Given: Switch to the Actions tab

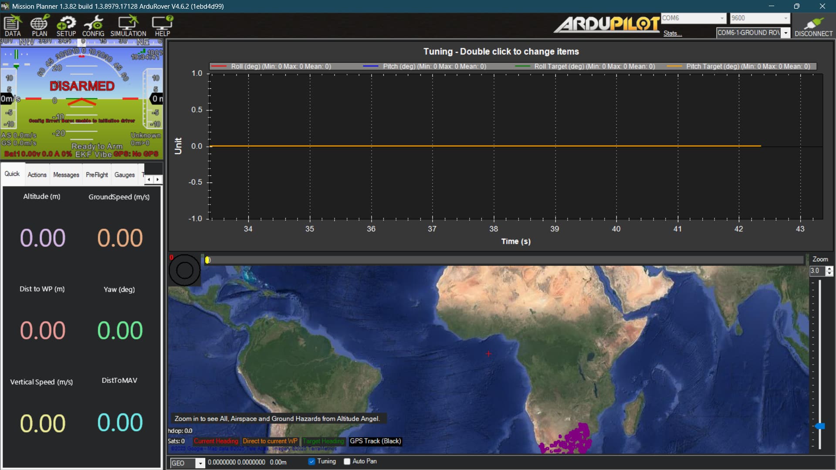Looking at the screenshot, I should 37,175.
